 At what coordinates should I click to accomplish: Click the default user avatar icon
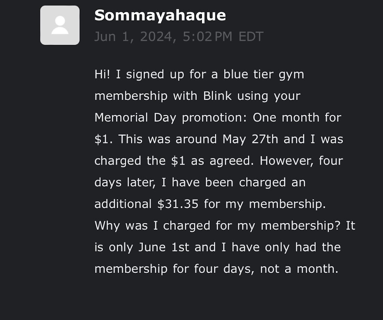(x=60, y=25)
